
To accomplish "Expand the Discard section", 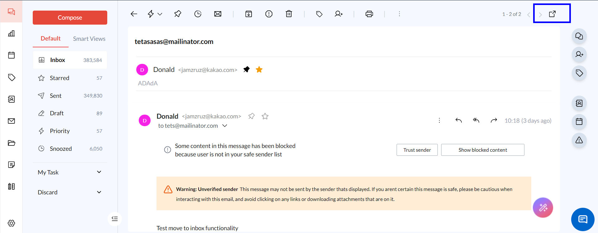I will (99, 192).
